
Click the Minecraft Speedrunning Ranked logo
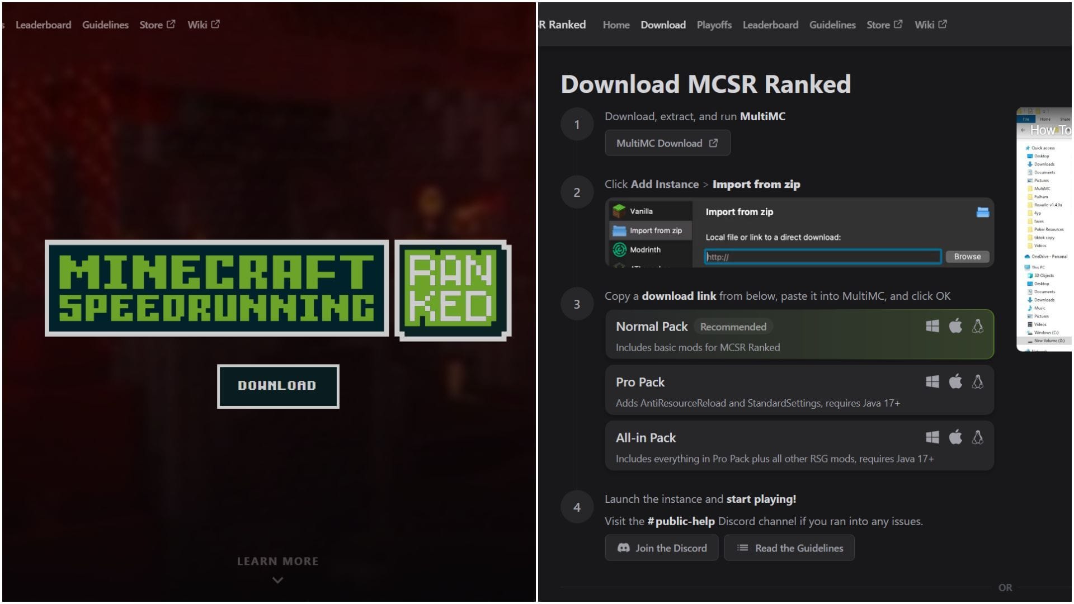pos(278,290)
